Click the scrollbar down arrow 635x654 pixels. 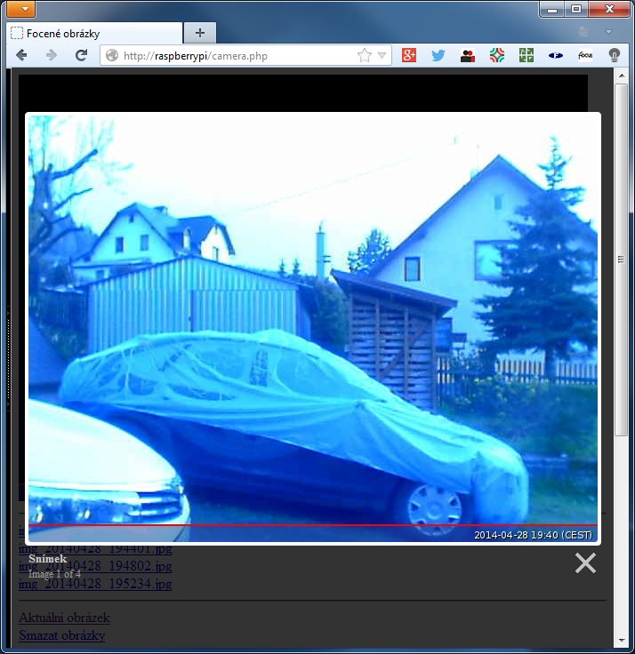[x=622, y=640]
